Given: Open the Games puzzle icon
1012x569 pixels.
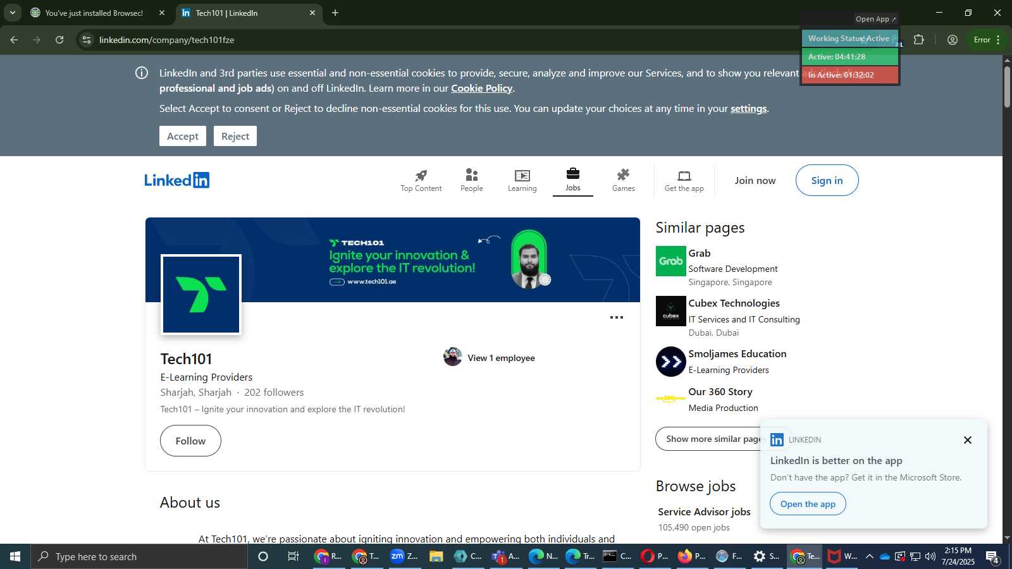Looking at the screenshot, I should pyautogui.click(x=623, y=174).
